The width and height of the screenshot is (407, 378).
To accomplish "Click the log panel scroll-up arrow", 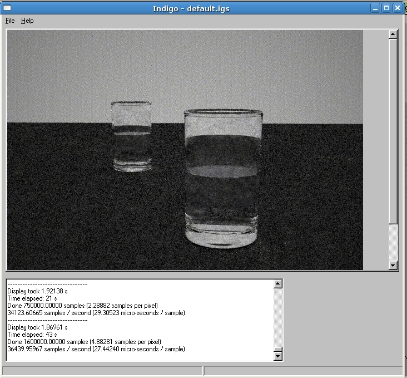I will pos(279,284).
